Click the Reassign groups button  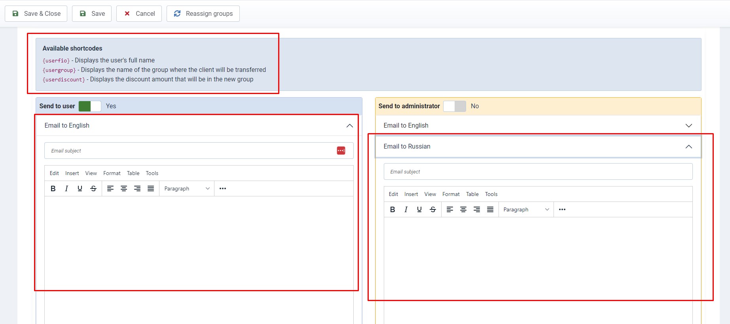[203, 13]
